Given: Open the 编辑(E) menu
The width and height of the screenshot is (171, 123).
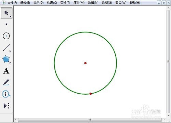Looking at the screenshot, I should tap(25, 3).
